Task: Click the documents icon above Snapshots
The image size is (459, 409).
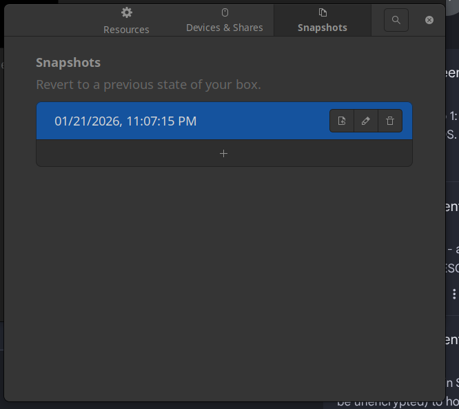Action: (323, 12)
